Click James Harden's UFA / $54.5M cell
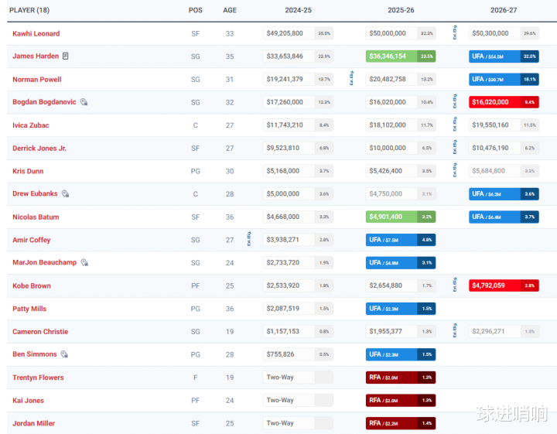This screenshot has height=434, width=557. point(504,56)
